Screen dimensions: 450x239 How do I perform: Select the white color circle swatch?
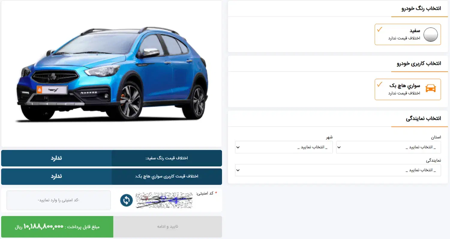pyautogui.click(x=430, y=34)
